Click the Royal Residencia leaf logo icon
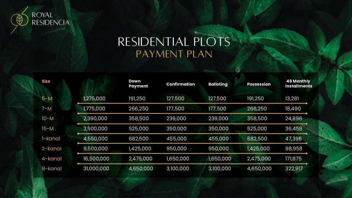Image resolution: width=352 pixels, height=198 pixels. [x=19, y=20]
